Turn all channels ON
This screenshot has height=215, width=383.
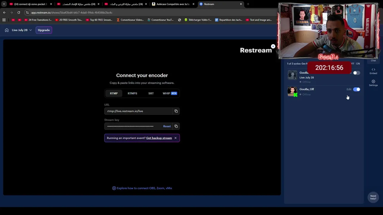coord(358,64)
